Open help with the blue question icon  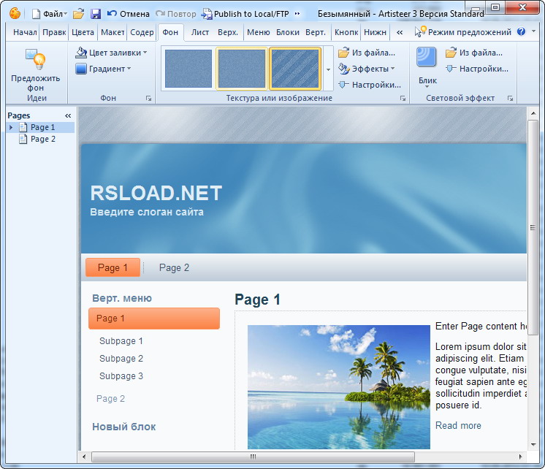(x=521, y=31)
